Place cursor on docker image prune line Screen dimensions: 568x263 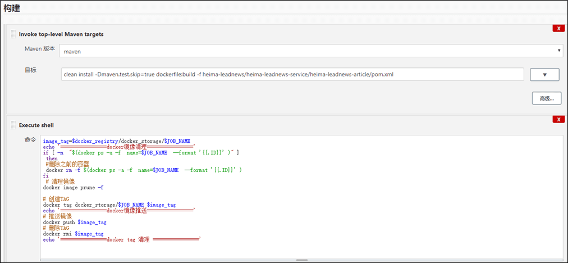coord(73,188)
